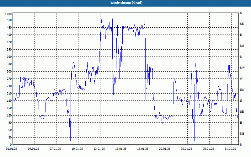Select the 150 degree axis label

coord(9,108)
